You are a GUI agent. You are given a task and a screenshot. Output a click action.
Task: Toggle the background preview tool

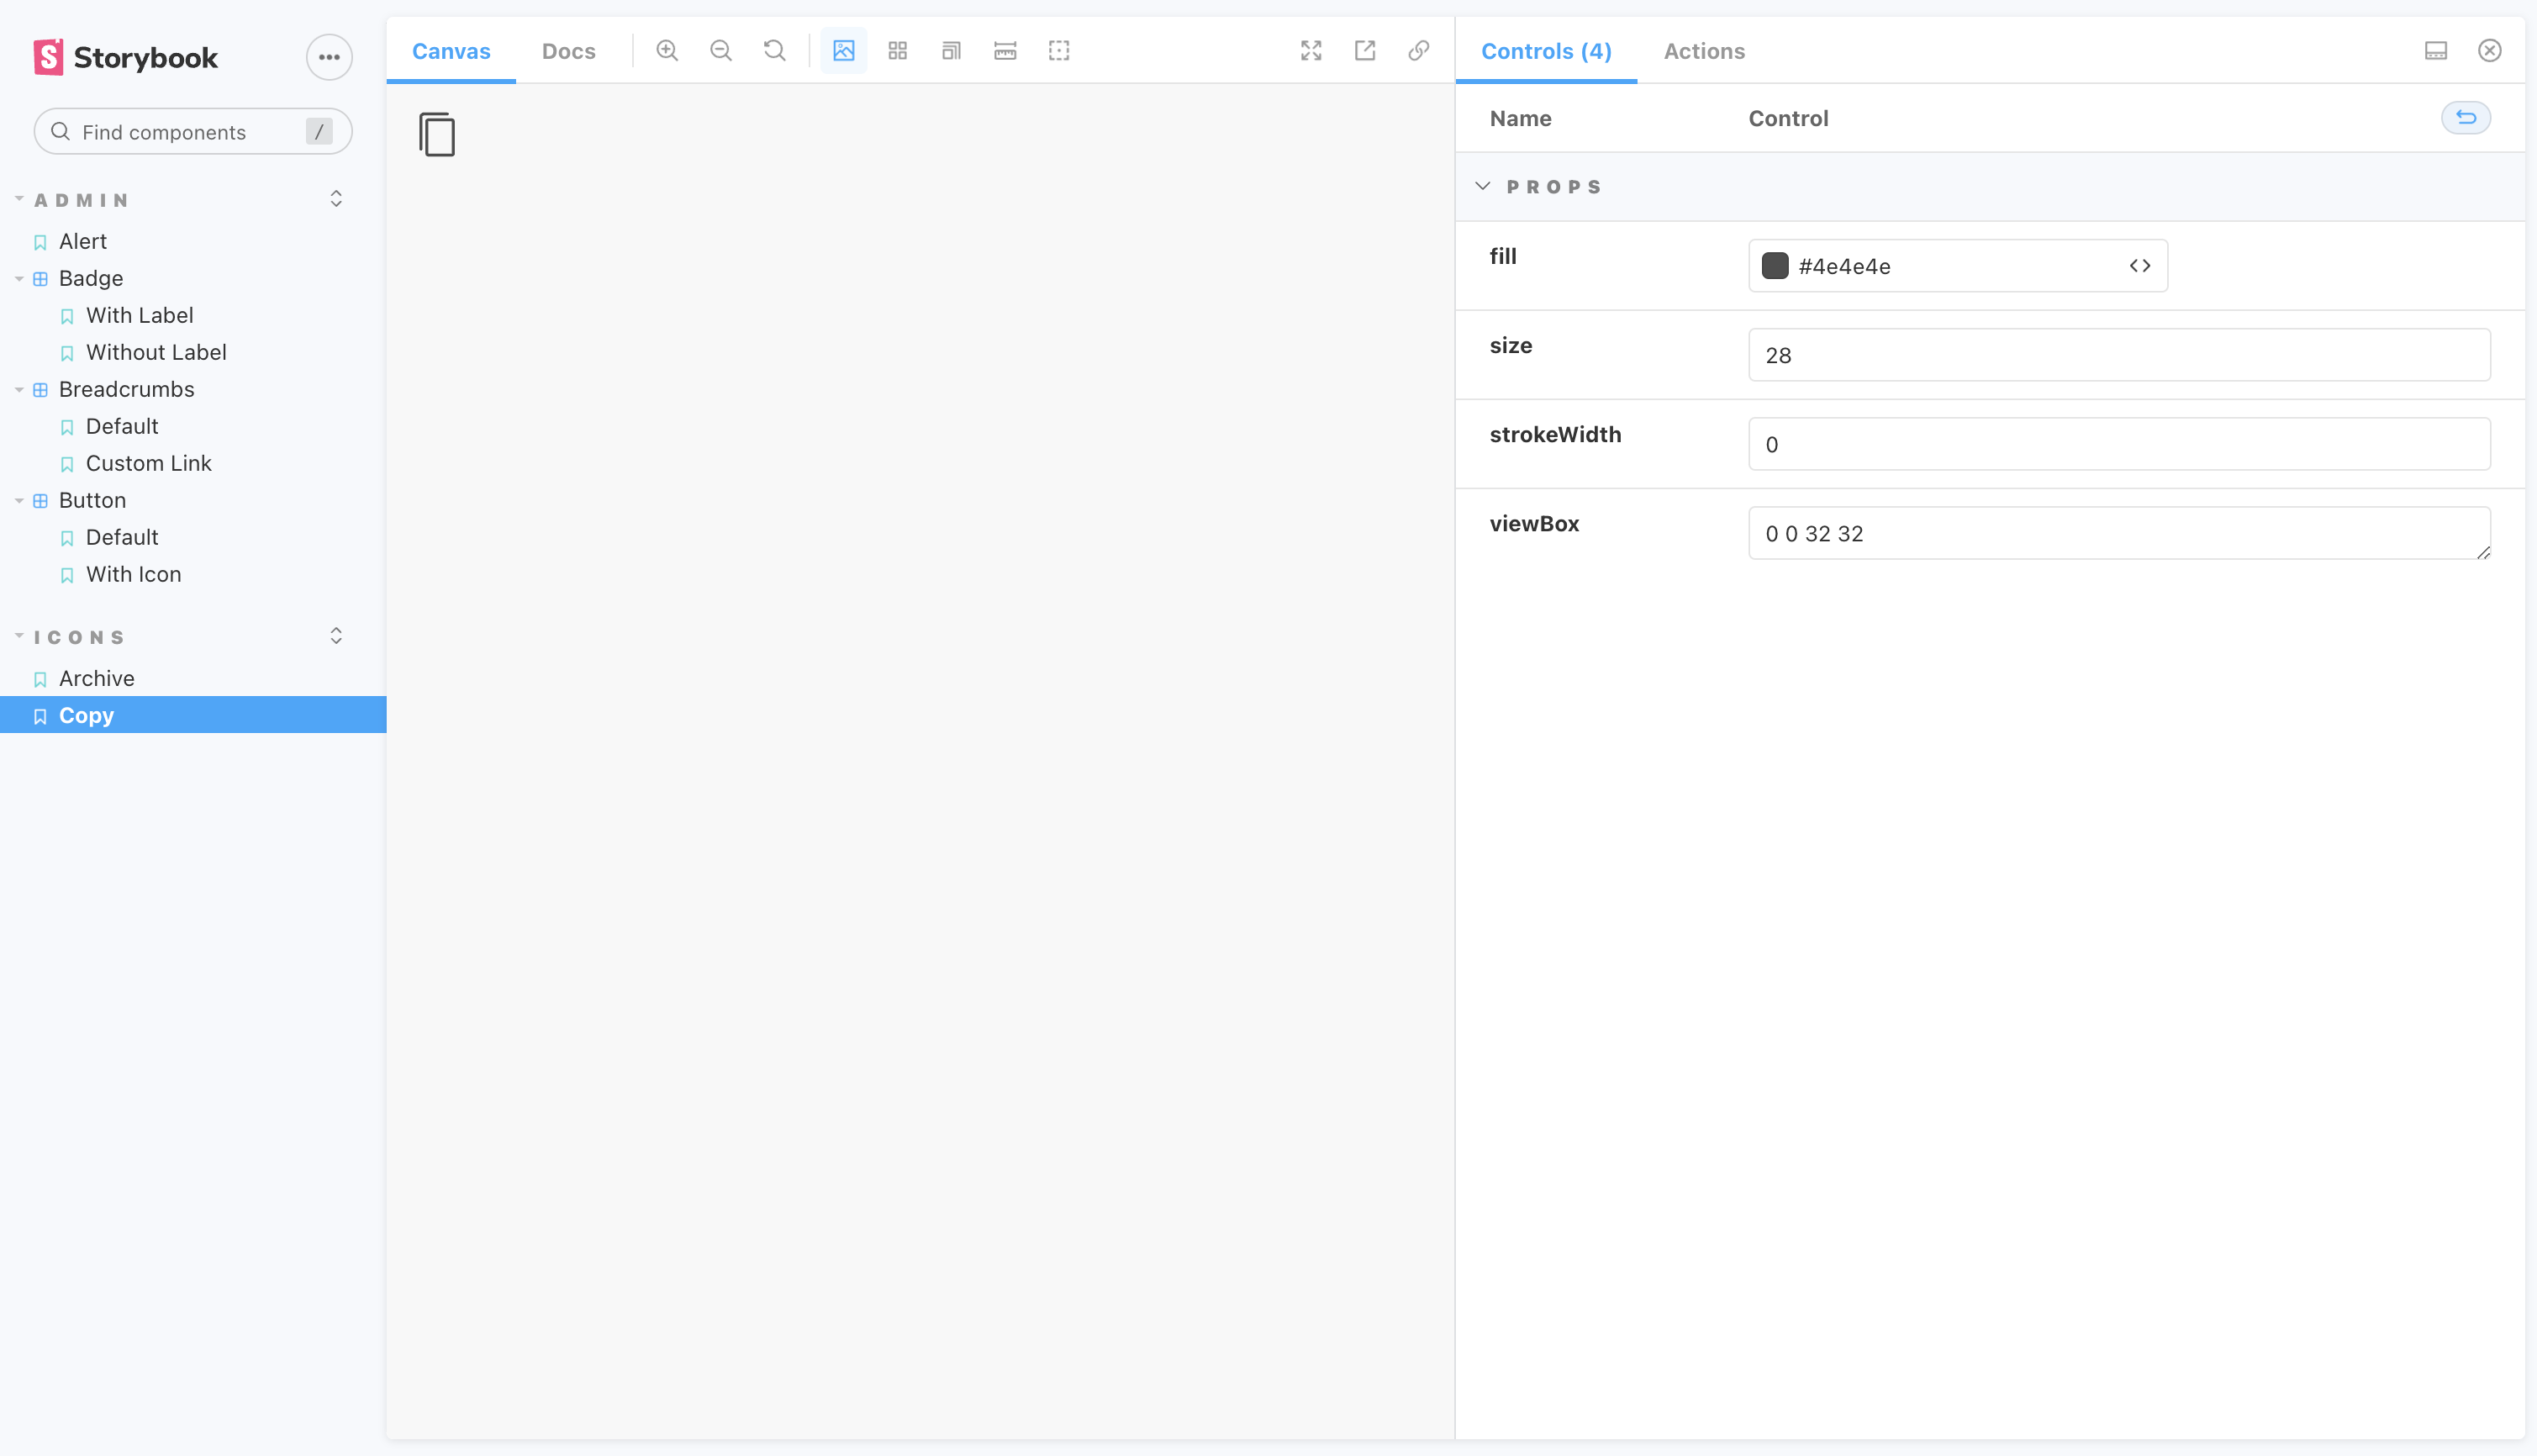pyautogui.click(x=844, y=50)
